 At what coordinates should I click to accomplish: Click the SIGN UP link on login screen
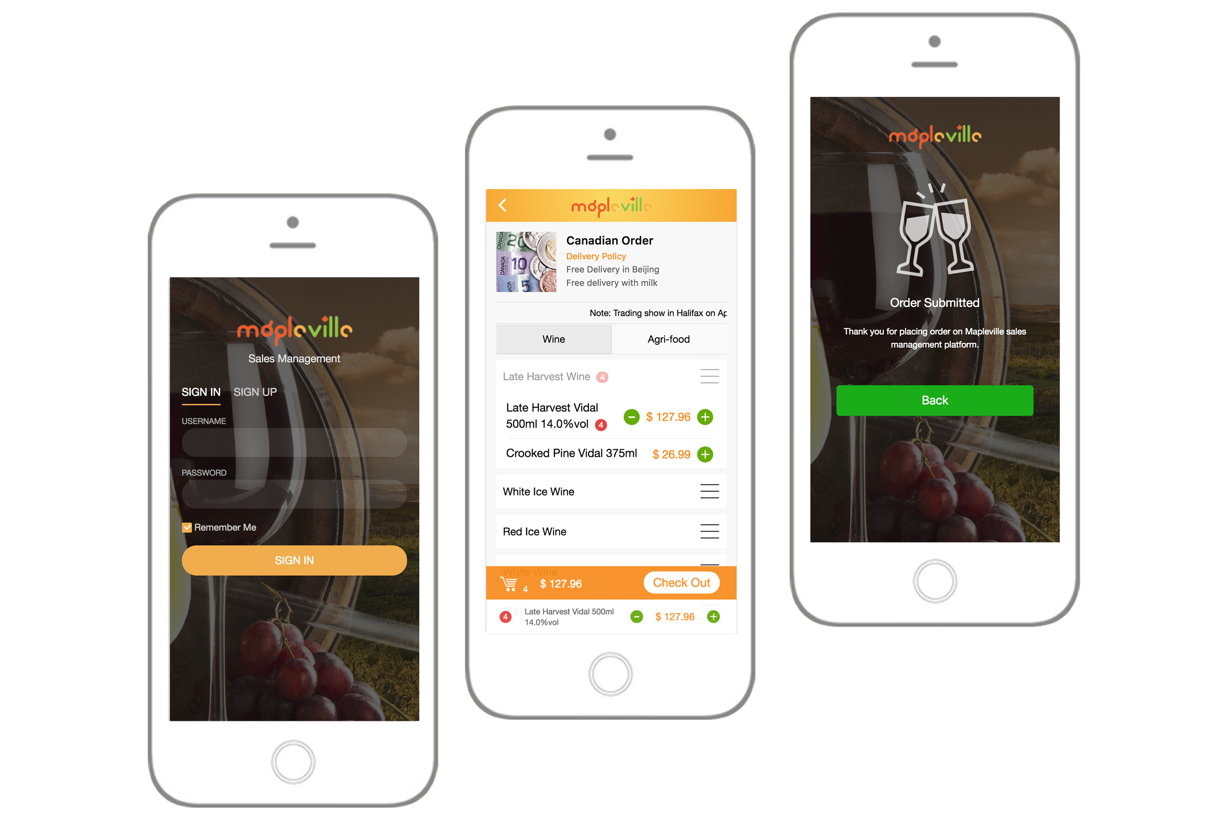pyautogui.click(x=254, y=392)
